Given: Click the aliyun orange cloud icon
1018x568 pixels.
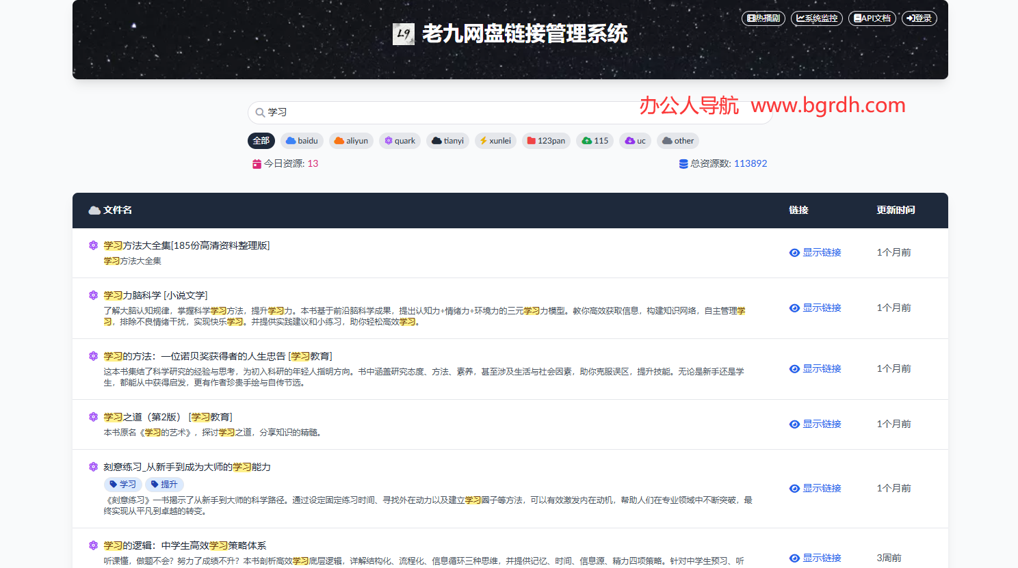Looking at the screenshot, I should coord(339,141).
